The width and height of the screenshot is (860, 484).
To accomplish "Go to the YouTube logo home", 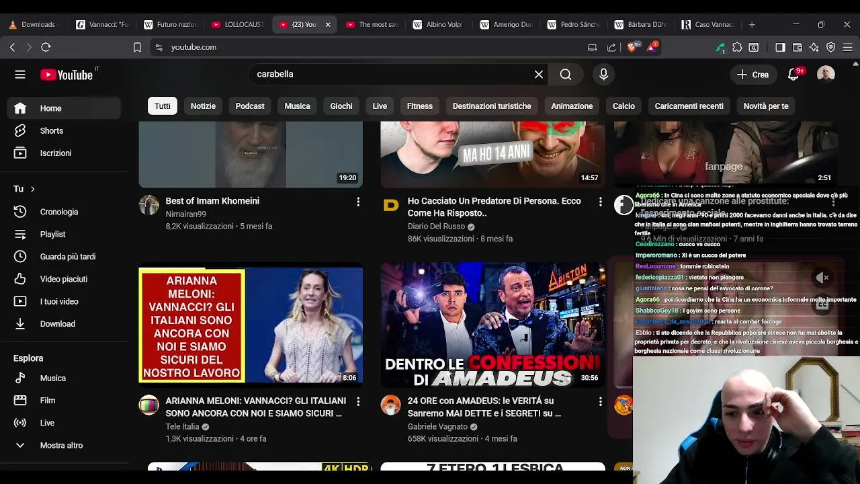I will point(67,75).
